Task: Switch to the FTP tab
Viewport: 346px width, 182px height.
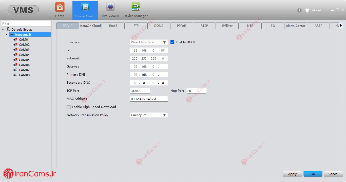Action: point(136,26)
